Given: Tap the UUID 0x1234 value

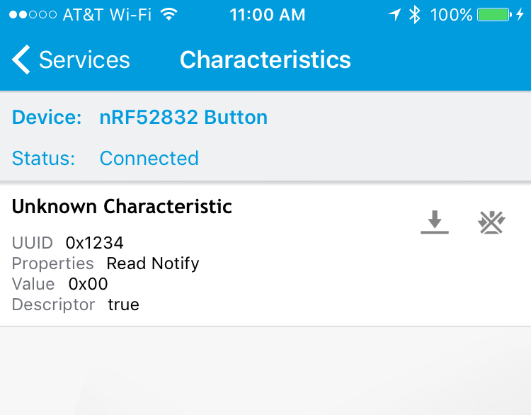Looking at the screenshot, I should click(94, 243).
